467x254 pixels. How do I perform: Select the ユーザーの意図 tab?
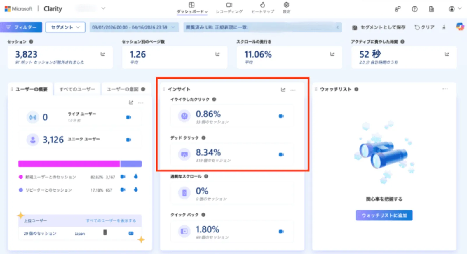tap(126, 89)
